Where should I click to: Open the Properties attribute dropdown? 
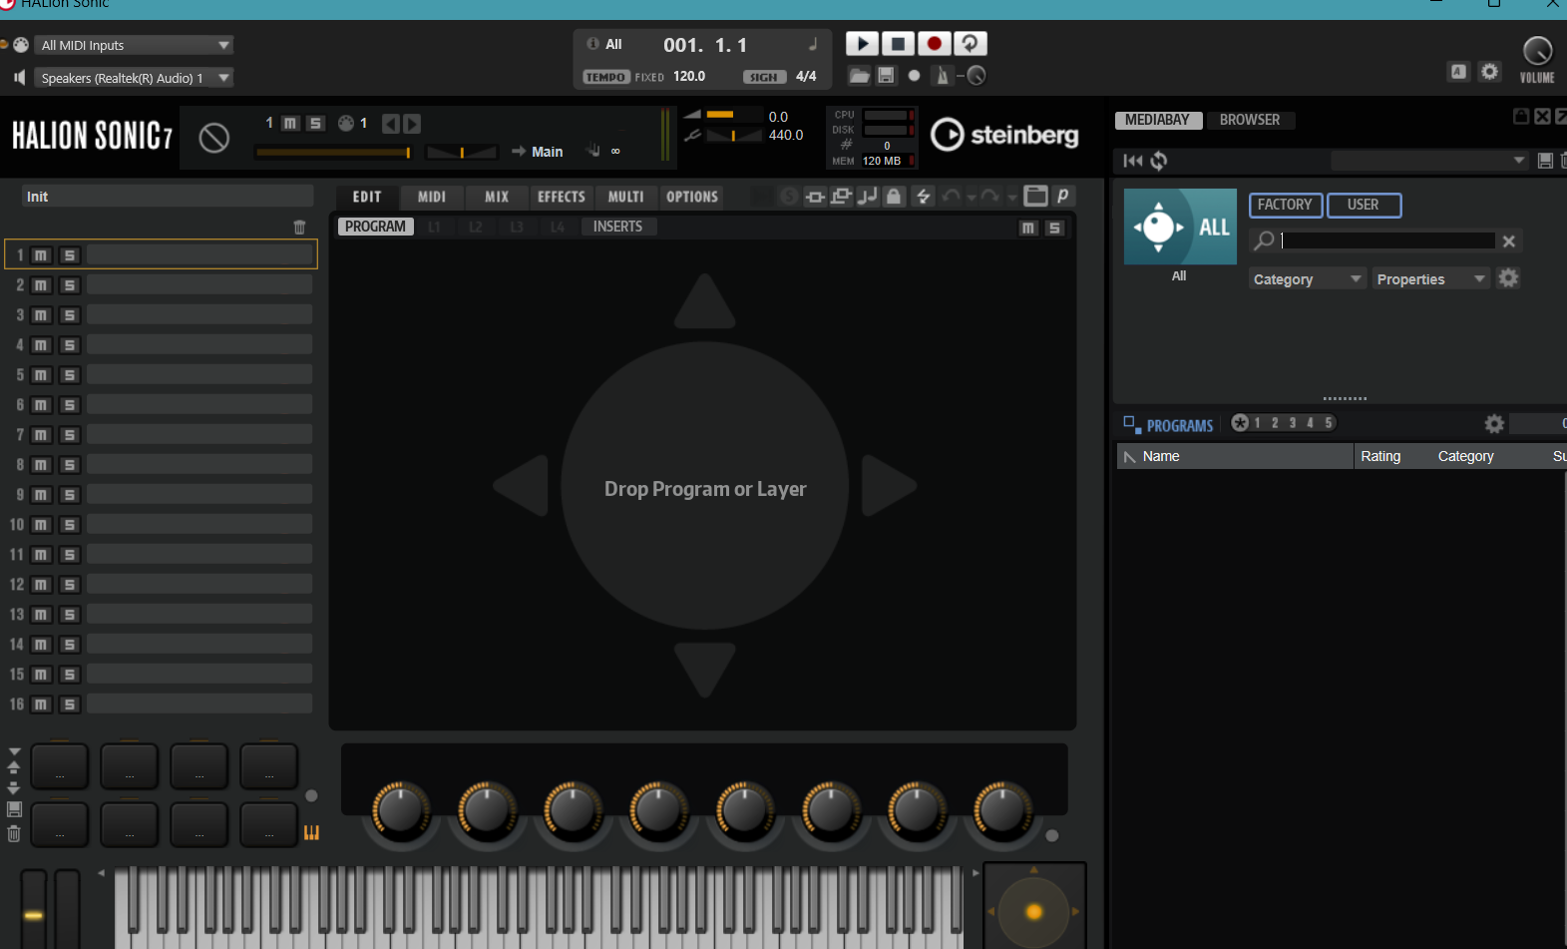coord(1430,279)
